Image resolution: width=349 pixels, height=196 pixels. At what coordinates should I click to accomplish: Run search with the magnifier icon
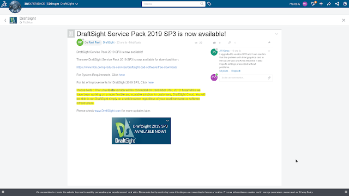(x=202, y=4)
